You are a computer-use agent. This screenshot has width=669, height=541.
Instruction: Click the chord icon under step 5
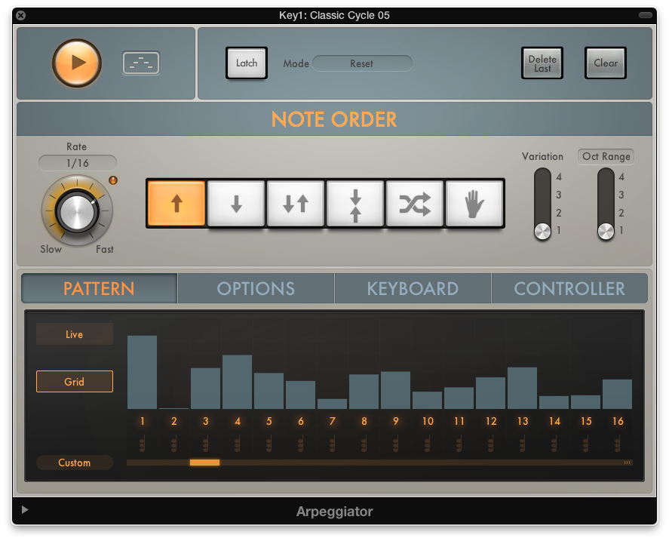click(269, 444)
